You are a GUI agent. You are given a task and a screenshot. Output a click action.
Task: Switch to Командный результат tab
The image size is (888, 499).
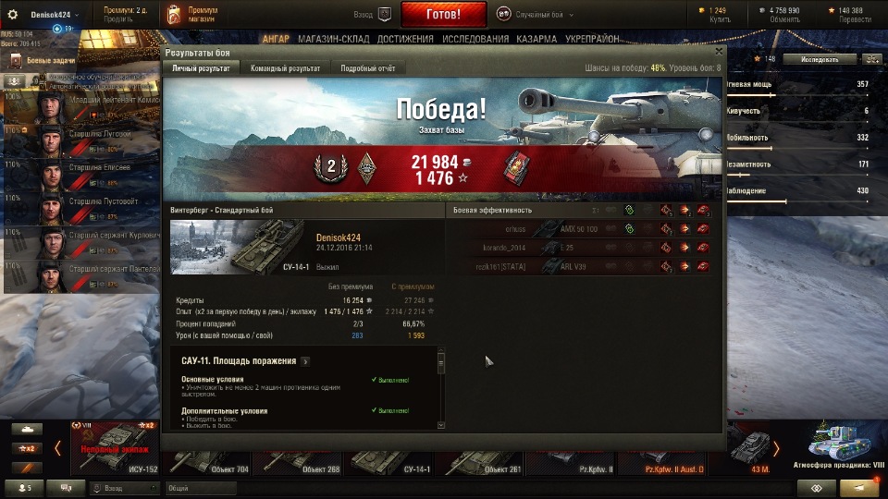(286, 67)
